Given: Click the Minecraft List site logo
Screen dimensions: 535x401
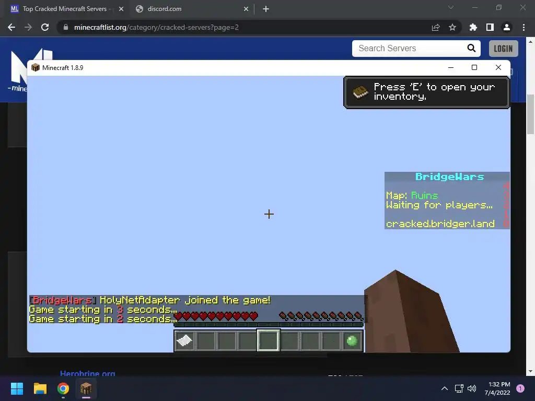Looking at the screenshot, I should coord(19,70).
